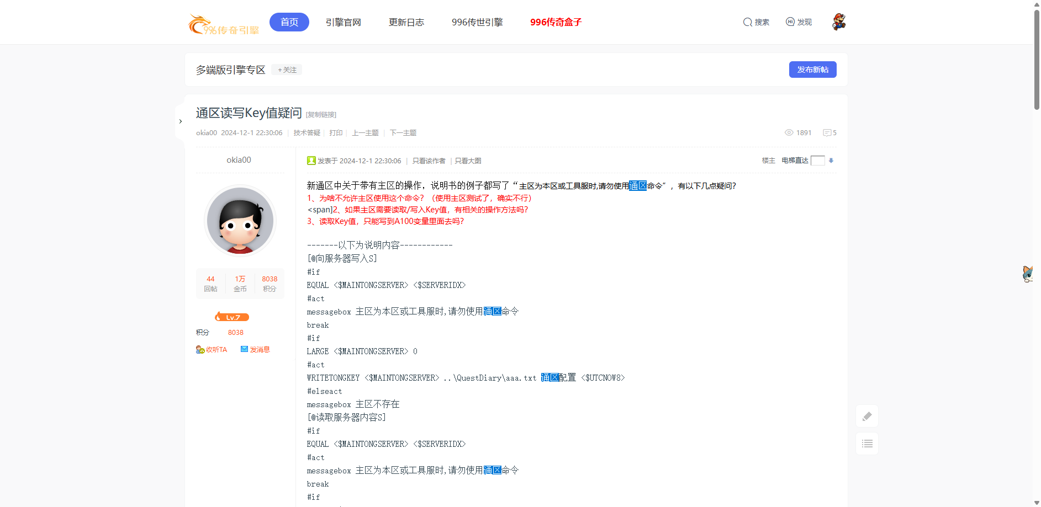Click 只看大图 link

click(468, 161)
